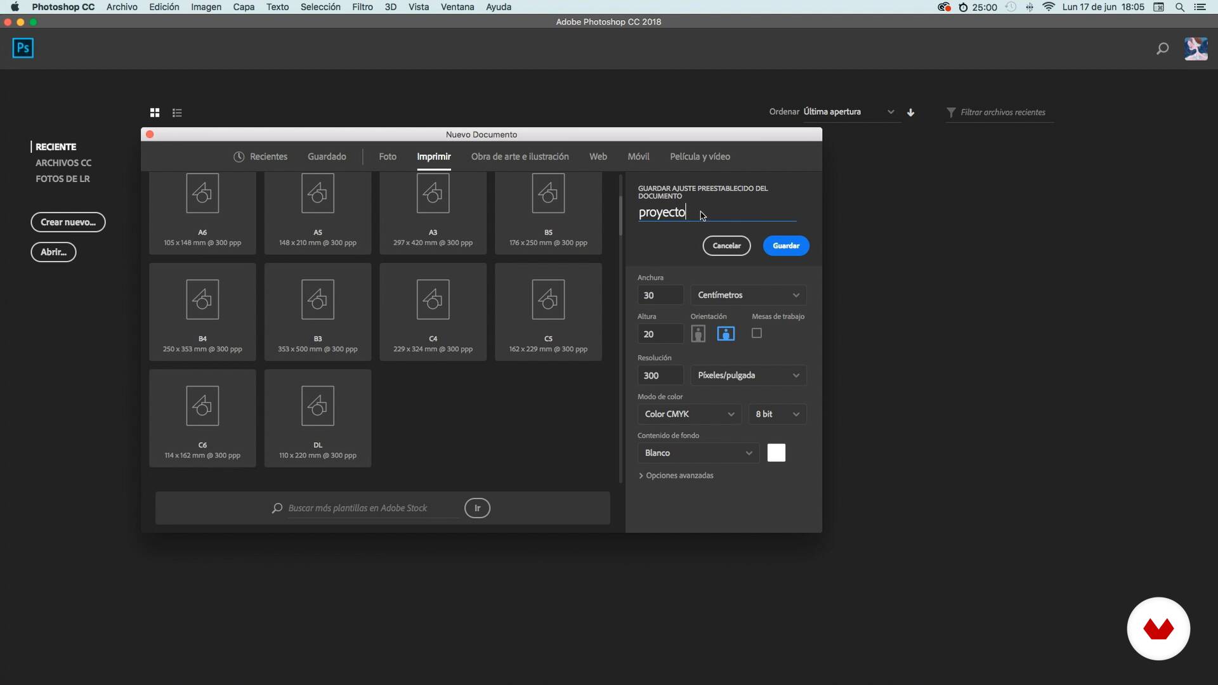Screen dimensions: 1218x685
Task: Open ARCHIVOS CC in the sidebar
Action: click(x=63, y=163)
